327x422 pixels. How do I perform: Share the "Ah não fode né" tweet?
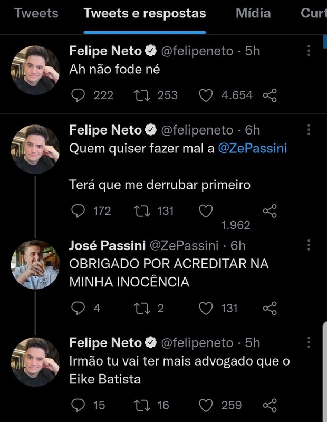(x=270, y=95)
